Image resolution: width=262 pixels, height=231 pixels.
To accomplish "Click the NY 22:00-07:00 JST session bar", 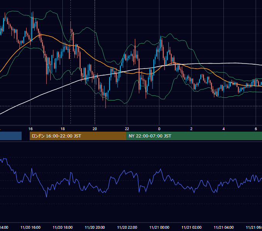I will (194, 136).
